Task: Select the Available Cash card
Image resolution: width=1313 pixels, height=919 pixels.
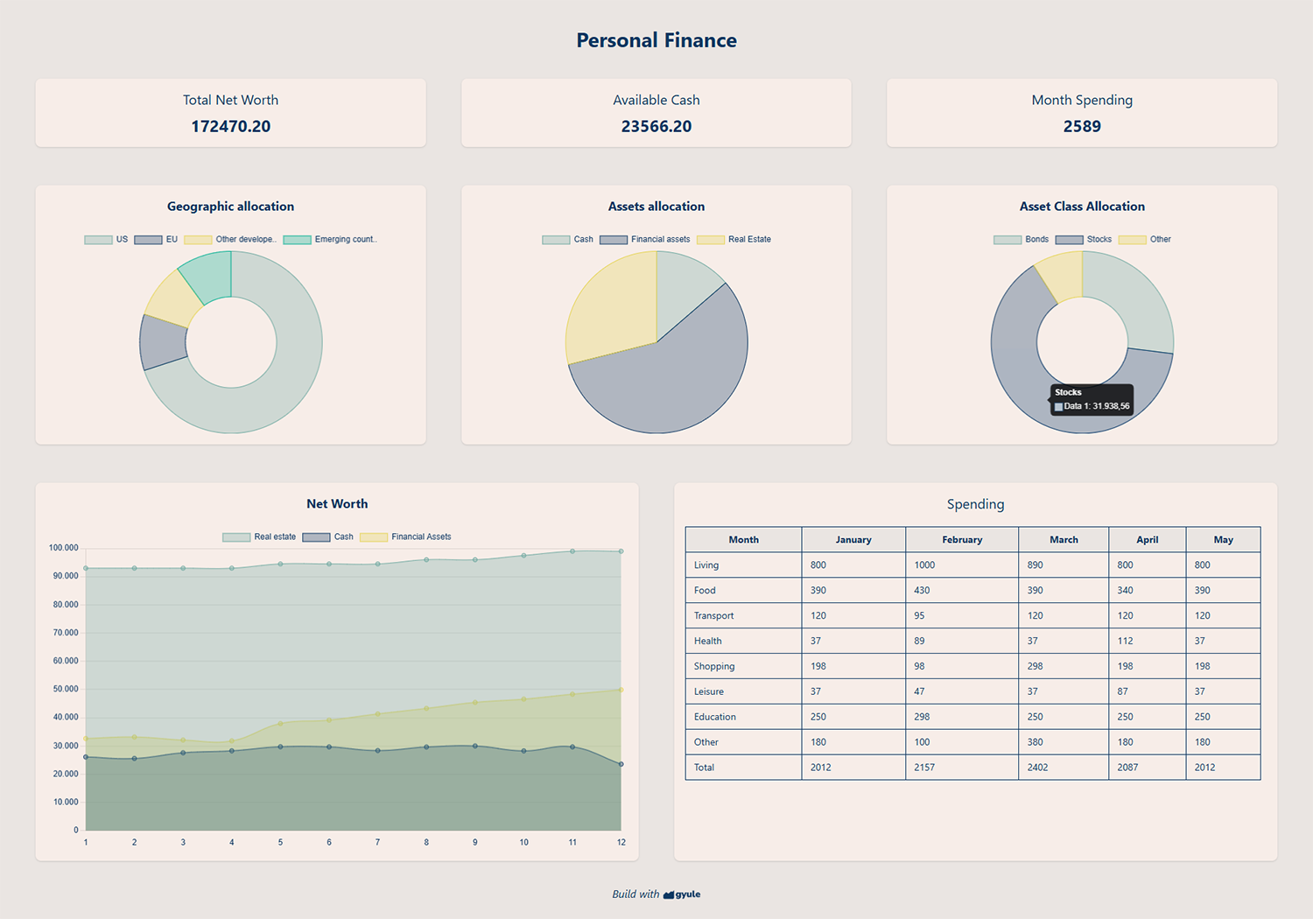Action: [656, 113]
